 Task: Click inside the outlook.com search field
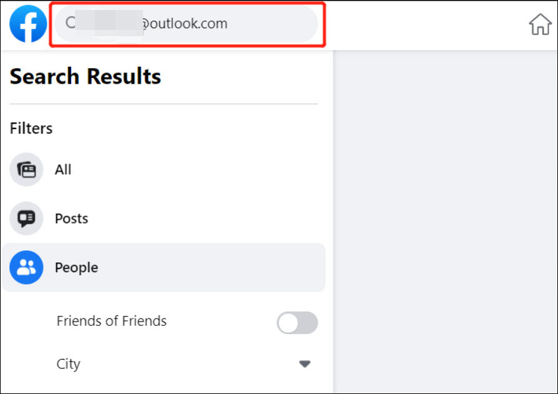[x=186, y=24]
